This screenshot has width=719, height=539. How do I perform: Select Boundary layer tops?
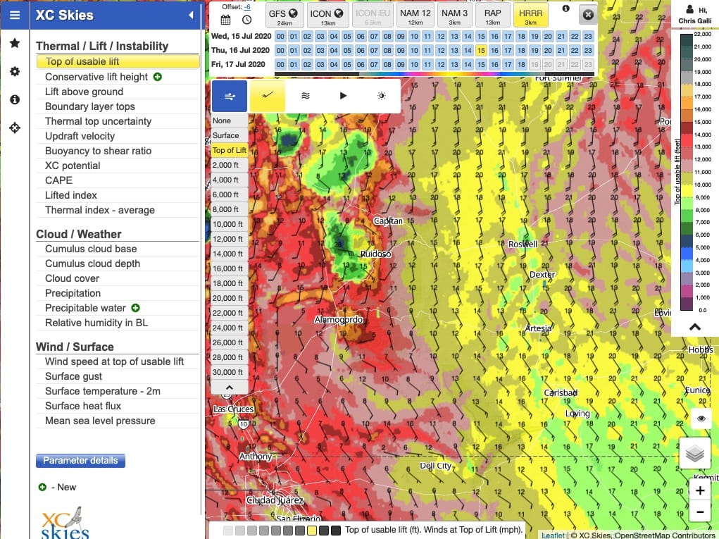[118, 106]
